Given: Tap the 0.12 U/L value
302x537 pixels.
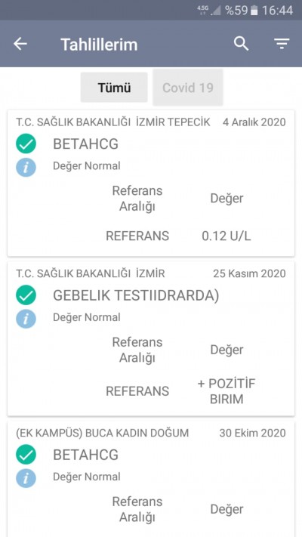Looking at the screenshot, I should coord(226,236).
